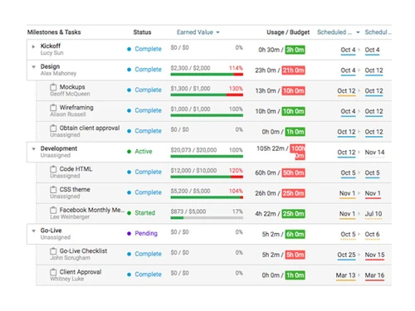
Task: Open the Go-Live Pending status
Action: [x=146, y=233]
